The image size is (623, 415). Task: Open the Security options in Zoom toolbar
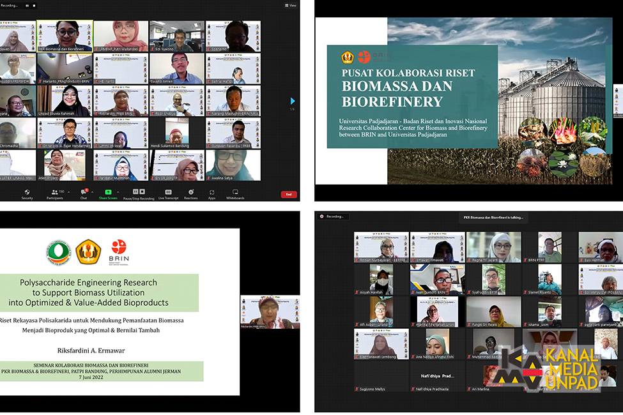point(27,193)
